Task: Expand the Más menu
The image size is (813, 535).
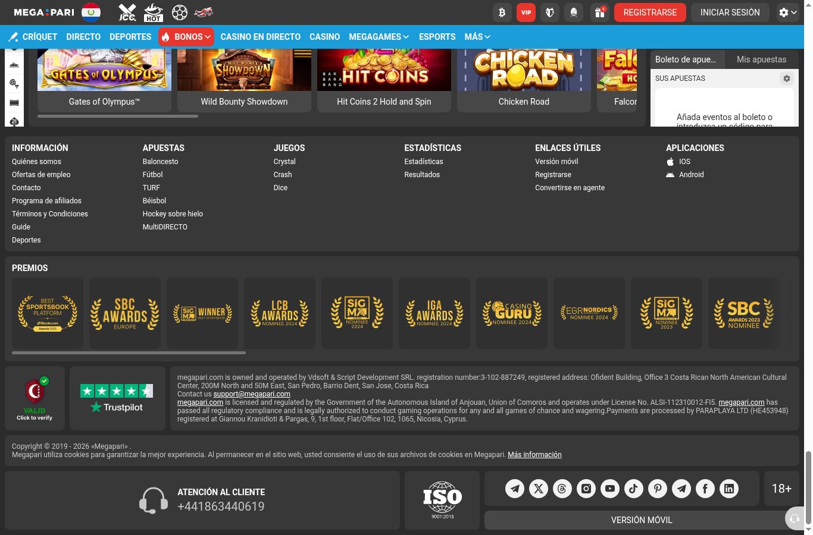Action: click(477, 37)
